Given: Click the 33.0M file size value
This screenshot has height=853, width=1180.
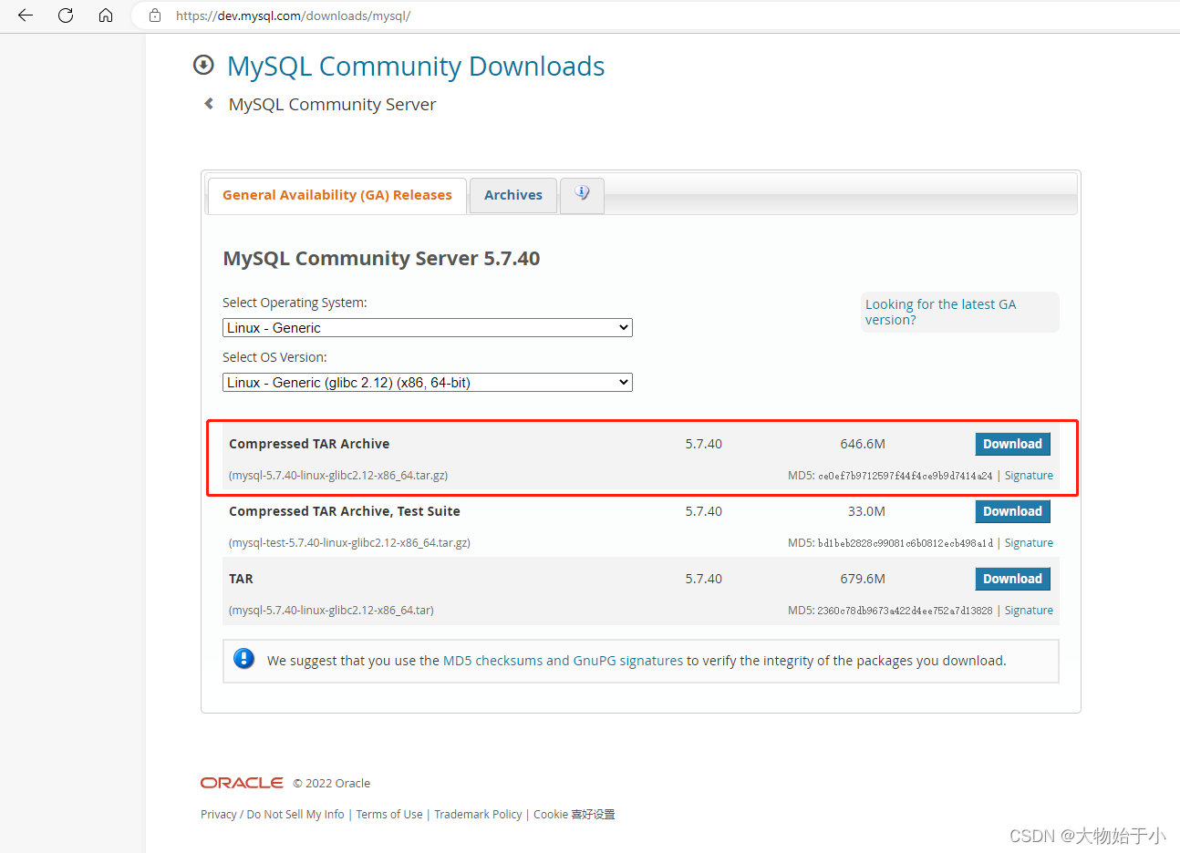Looking at the screenshot, I should point(866,511).
